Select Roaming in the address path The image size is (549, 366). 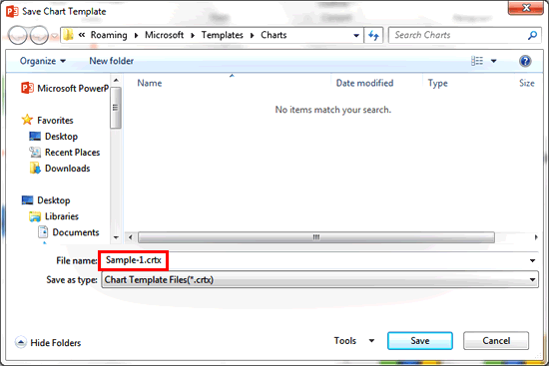109,35
